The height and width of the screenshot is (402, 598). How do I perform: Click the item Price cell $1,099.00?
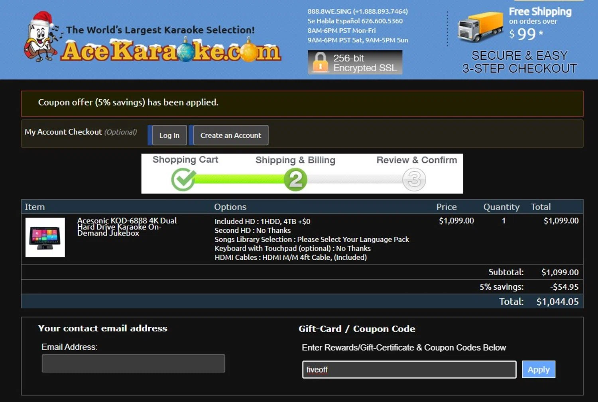pos(456,221)
